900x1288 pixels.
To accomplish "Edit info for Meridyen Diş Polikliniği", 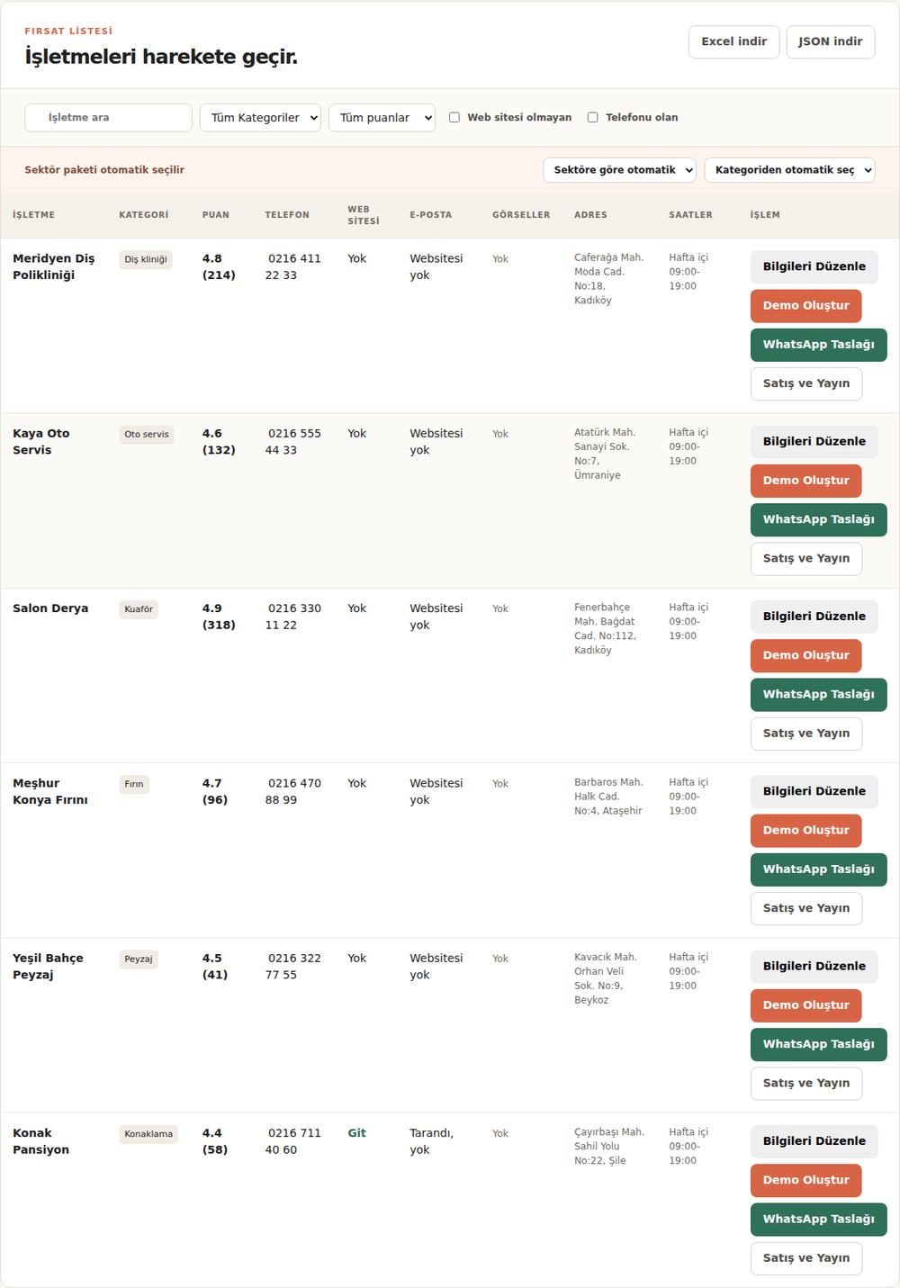I will point(814,266).
